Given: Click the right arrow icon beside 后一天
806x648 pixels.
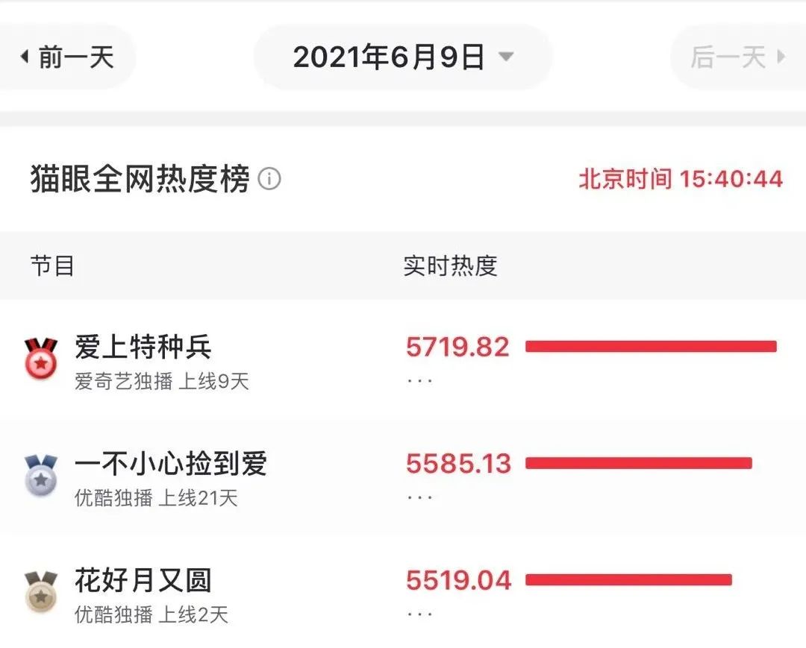Looking at the screenshot, I should click(781, 56).
